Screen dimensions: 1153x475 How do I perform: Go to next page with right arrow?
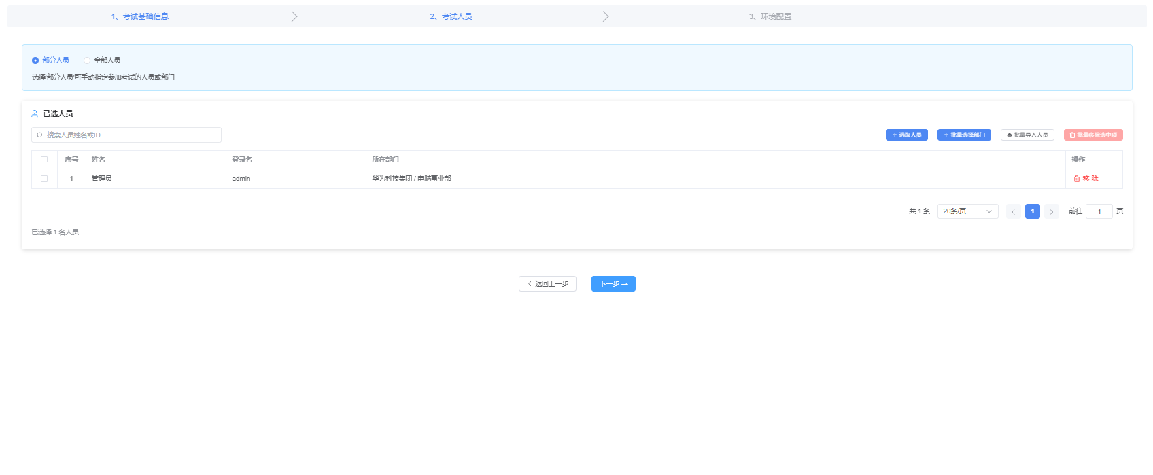pos(1052,212)
